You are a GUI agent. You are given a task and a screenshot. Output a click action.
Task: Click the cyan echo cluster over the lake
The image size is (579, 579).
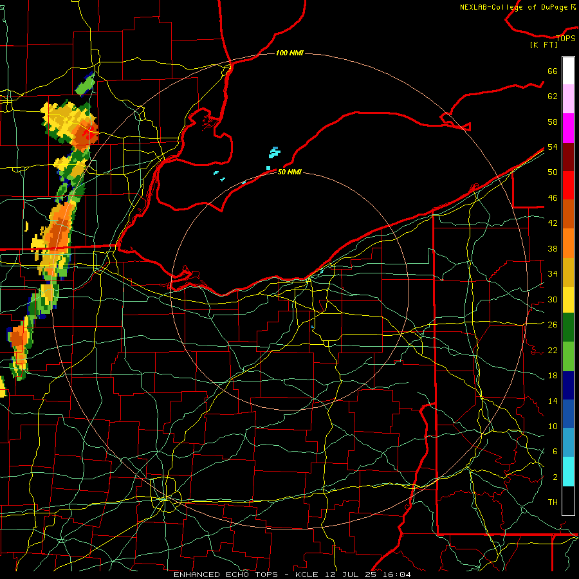pos(274,152)
